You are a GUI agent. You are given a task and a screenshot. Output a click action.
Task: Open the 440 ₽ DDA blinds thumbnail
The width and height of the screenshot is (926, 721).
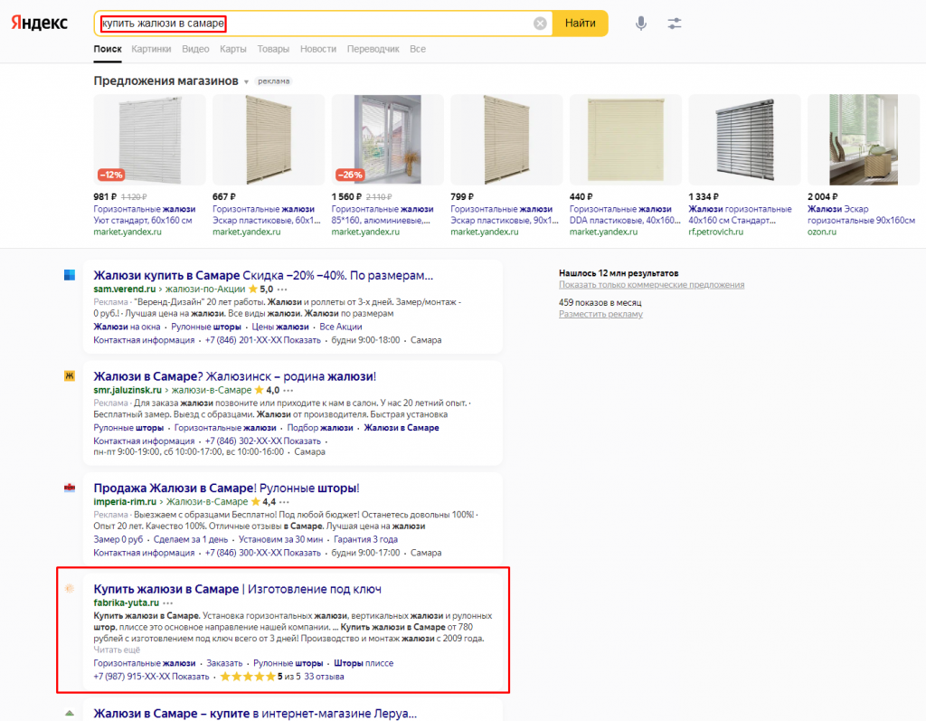[x=626, y=139]
